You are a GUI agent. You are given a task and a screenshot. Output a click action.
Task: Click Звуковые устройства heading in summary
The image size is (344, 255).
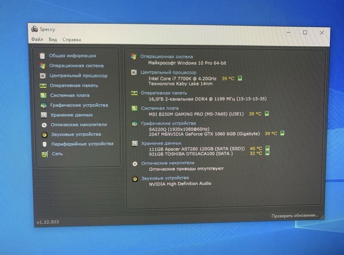click(x=165, y=178)
